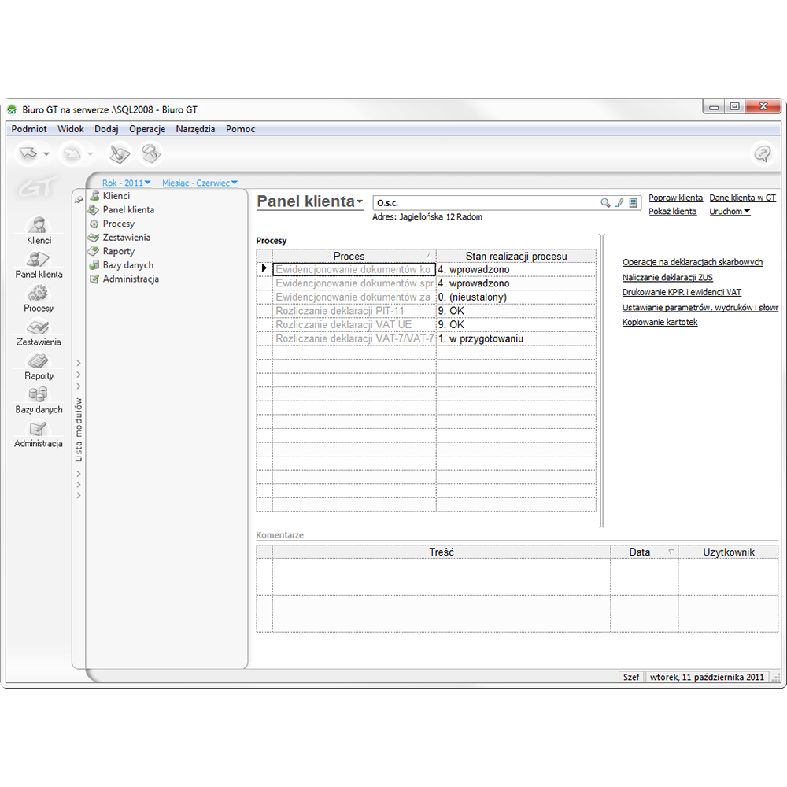Sort by the Stan realizacji procesu column header
This screenshot has height=787, width=787.
point(515,257)
